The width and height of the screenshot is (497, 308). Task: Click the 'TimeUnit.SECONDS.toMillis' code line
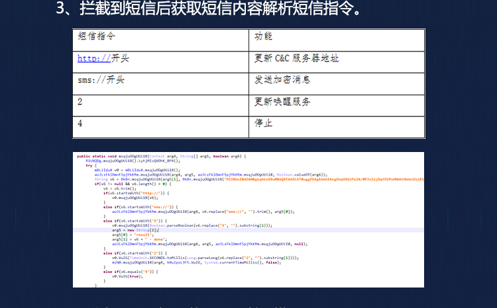(x=205, y=258)
